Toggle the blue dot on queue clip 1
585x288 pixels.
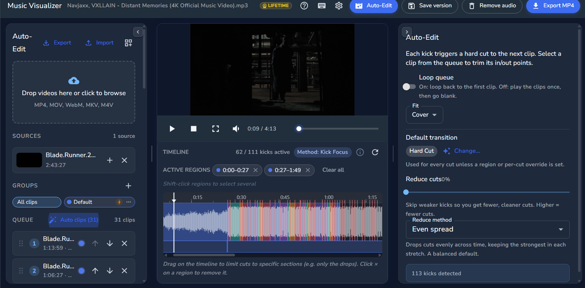click(x=81, y=244)
